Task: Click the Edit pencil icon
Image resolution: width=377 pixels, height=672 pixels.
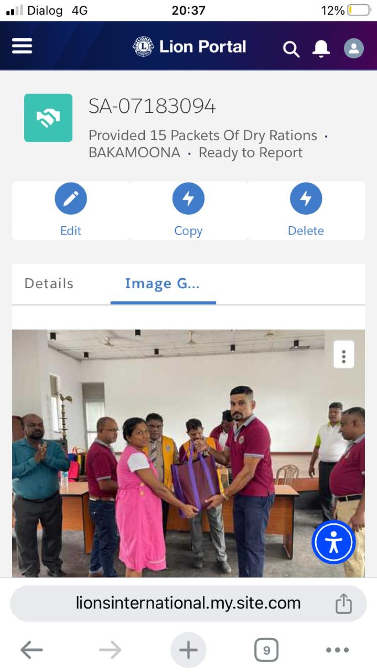Action: [x=71, y=199]
